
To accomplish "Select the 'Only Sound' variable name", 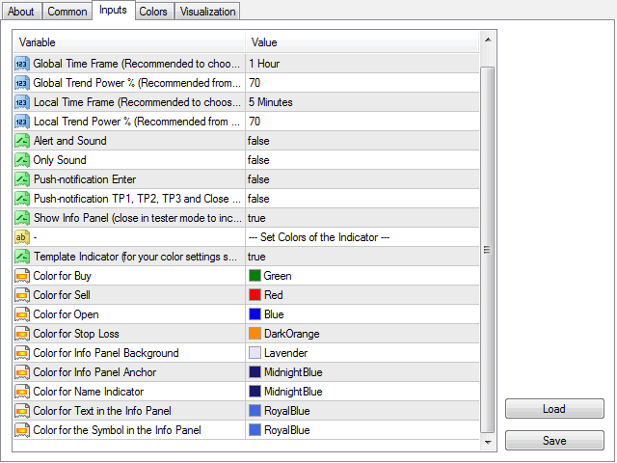I will (60, 160).
